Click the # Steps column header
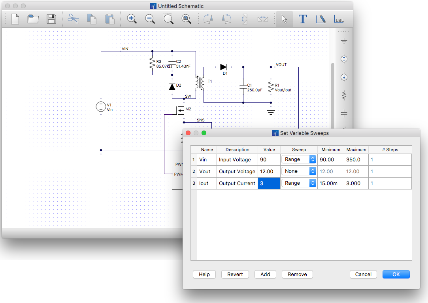The height and width of the screenshot is (303, 428). pyautogui.click(x=390, y=150)
